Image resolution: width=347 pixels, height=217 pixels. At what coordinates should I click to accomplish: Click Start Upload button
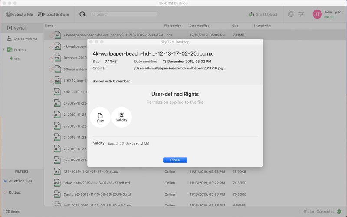pyautogui.click(x=263, y=14)
